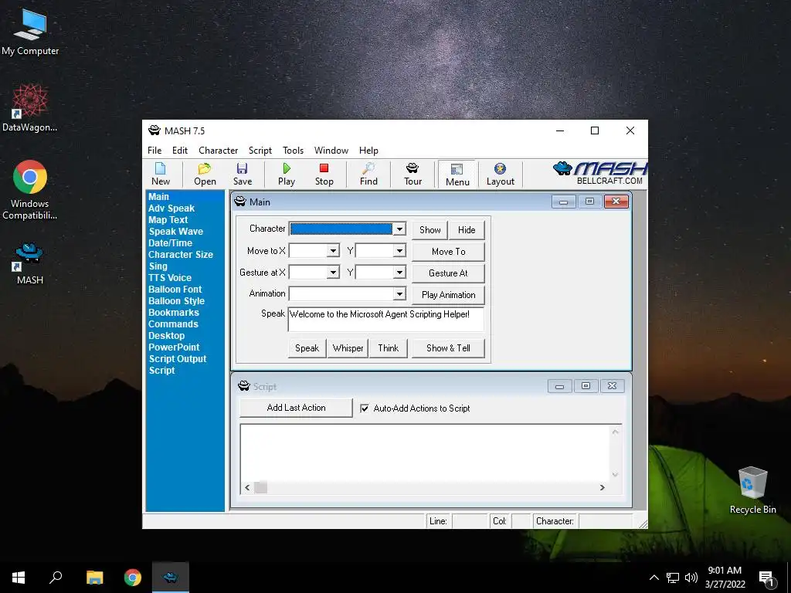Screen dimensions: 791x593
Task: Open the Move to Y dropdown
Action: (399, 251)
